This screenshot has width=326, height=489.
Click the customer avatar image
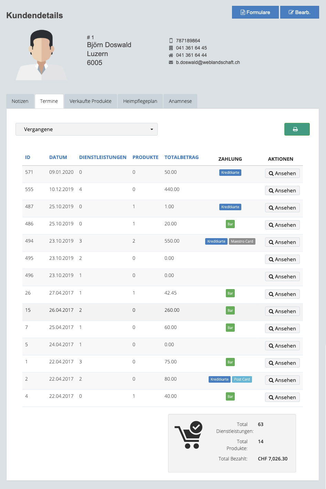[x=42, y=55]
